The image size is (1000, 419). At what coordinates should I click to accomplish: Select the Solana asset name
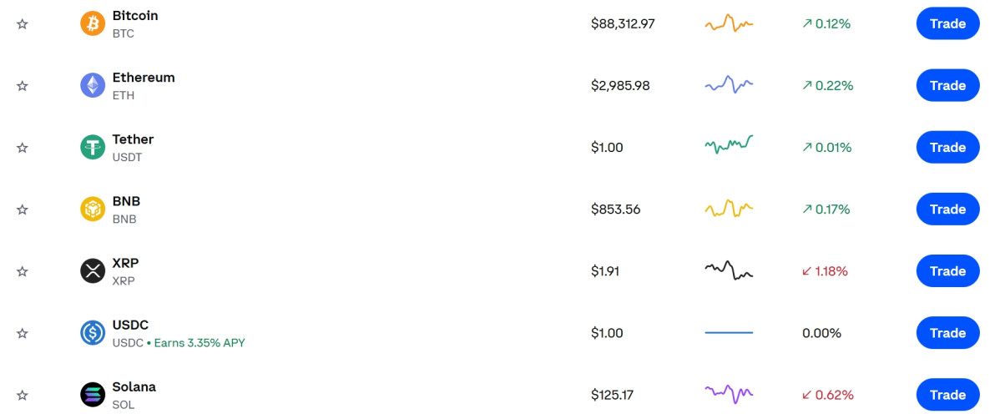pos(134,386)
